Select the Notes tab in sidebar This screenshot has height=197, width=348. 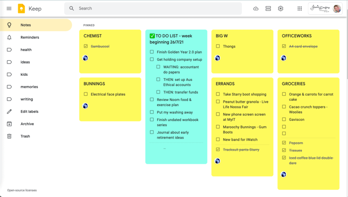click(x=26, y=25)
